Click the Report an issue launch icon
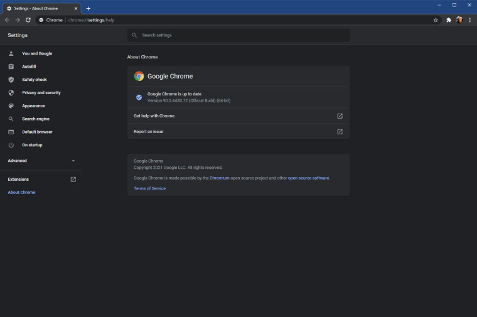 (340, 132)
